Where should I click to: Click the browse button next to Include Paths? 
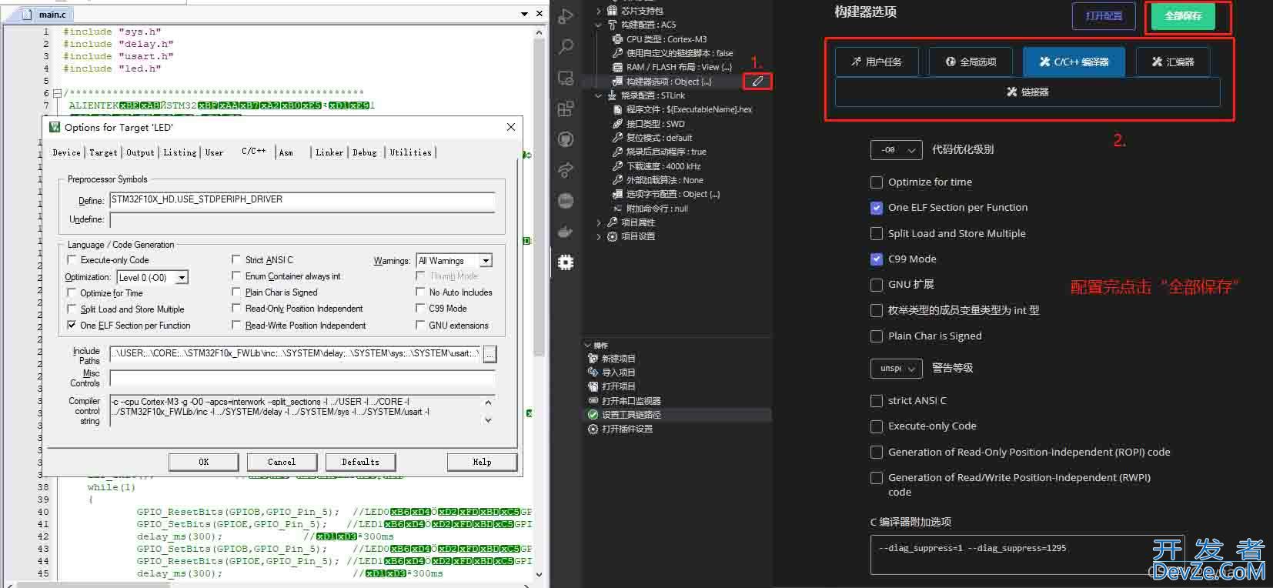click(x=489, y=354)
